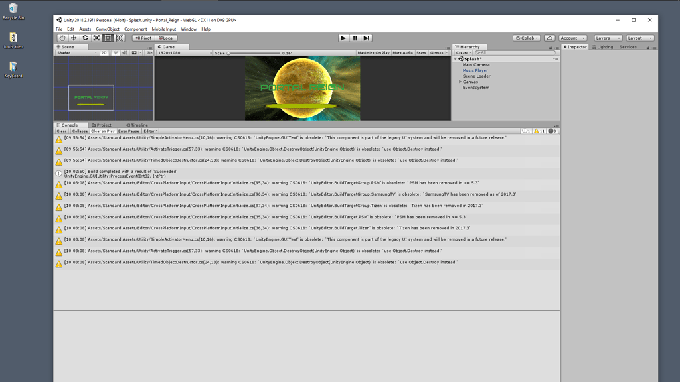Select the Hand tool in the toolbar
The image size is (680, 382).
[62, 38]
